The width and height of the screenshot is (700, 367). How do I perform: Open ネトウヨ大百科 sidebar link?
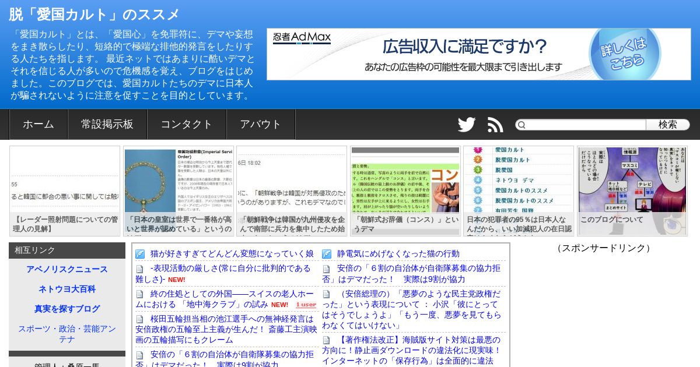point(67,289)
